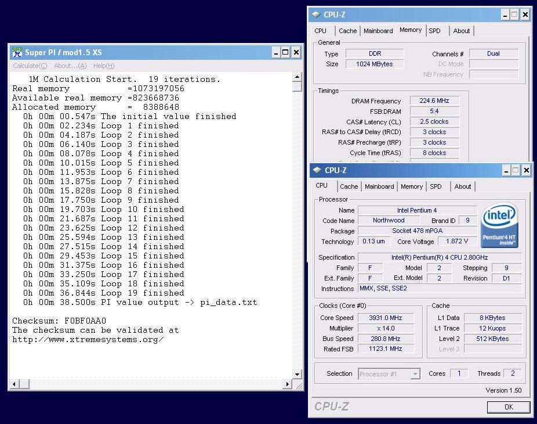The height and width of the screenshot is (424, 537).
Task: Click the DDR memory type field
Action: (x=375, y=54)
